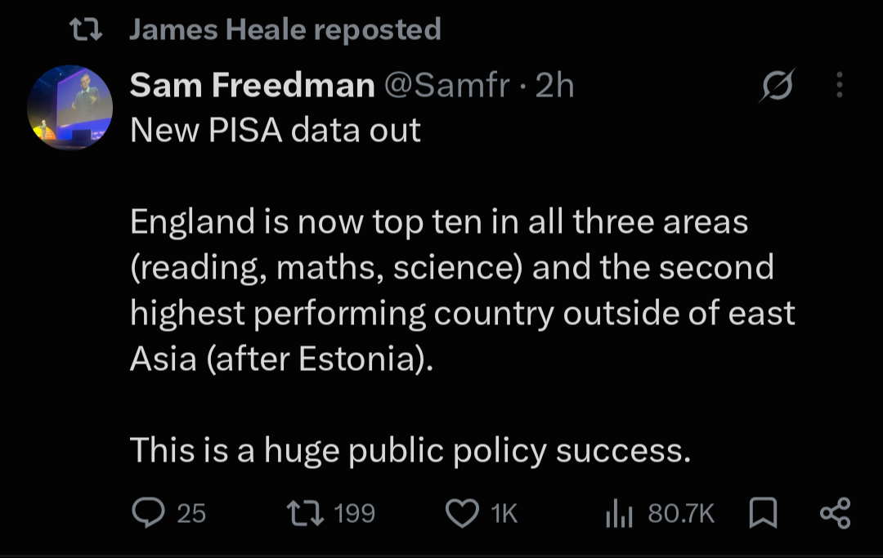Bookmark this PISA tweet
This screenshot has height=558, width=883.
763,513
